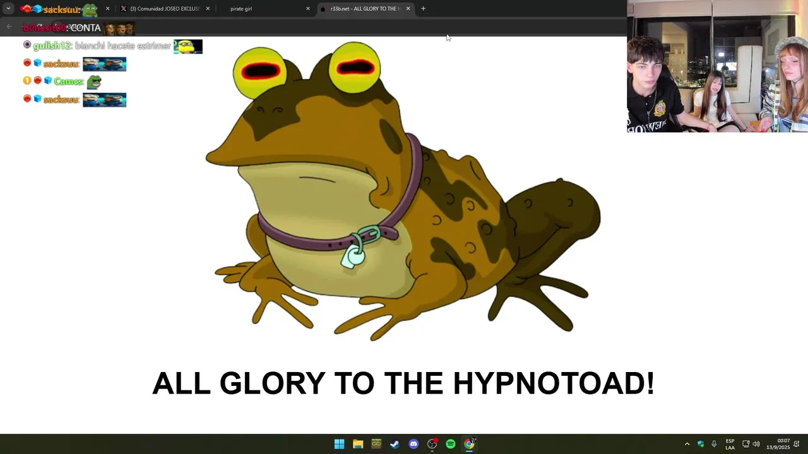Click the ALL GLORY TO THE HYPNOTOAD text
The height and width of the screenshot is (454, 808).
(403, 383)
